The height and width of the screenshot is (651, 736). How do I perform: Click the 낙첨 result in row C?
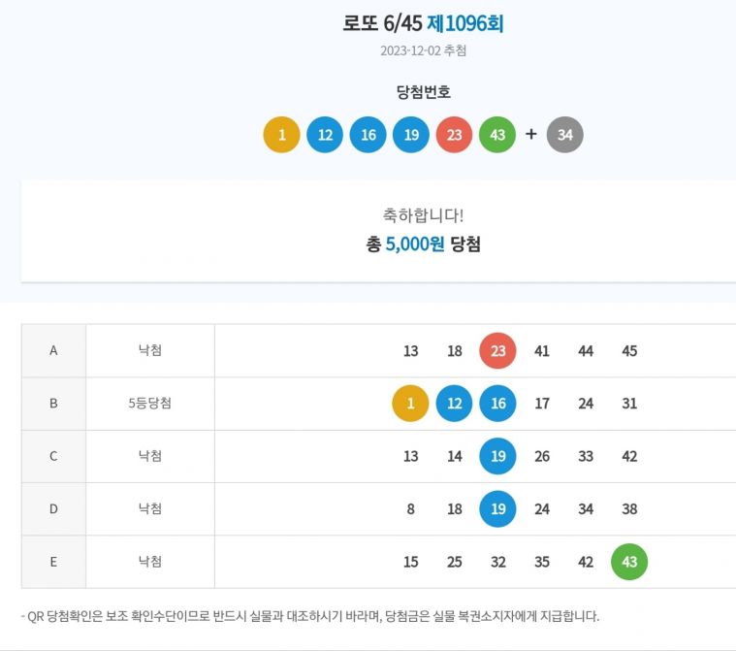coord(150,456)
